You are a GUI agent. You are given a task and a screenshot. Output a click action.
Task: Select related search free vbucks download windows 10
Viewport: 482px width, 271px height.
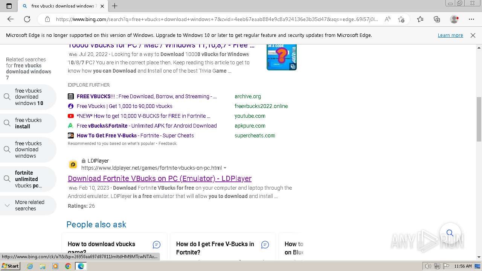click(x=28, y=97)
